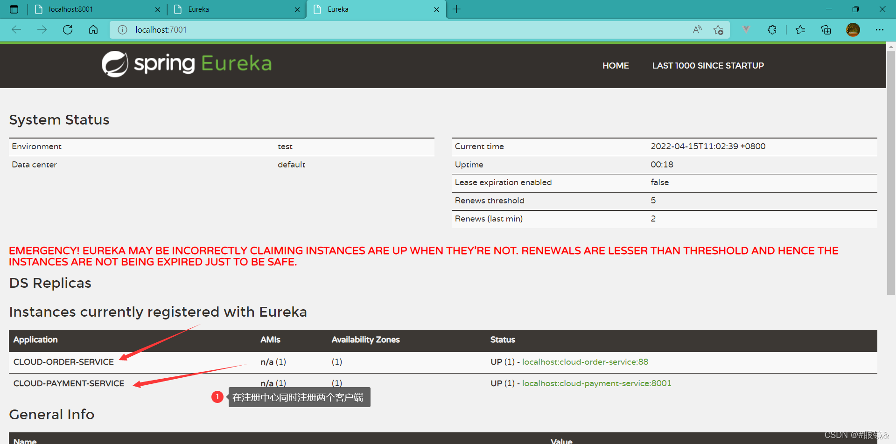Close the middle Eureka tab
Image resolution: width=896 pixels, height=444 pixels.
[x=297, y=9]
